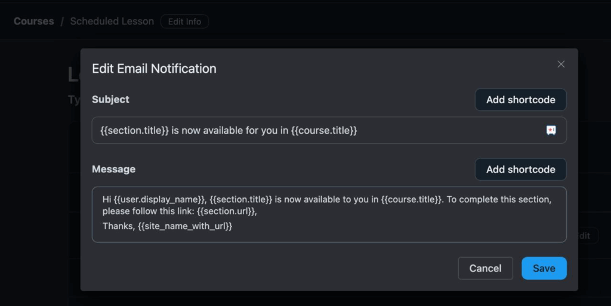Click the autofill icon in Subject field
Viewport: 611px width, 306px height.
[551, 130]
